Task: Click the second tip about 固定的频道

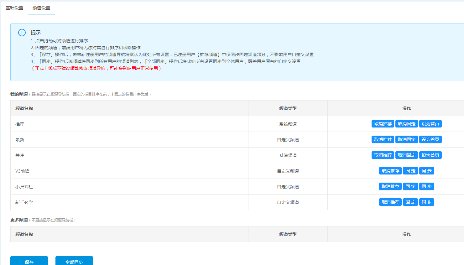Action: [x=86, y=48]
